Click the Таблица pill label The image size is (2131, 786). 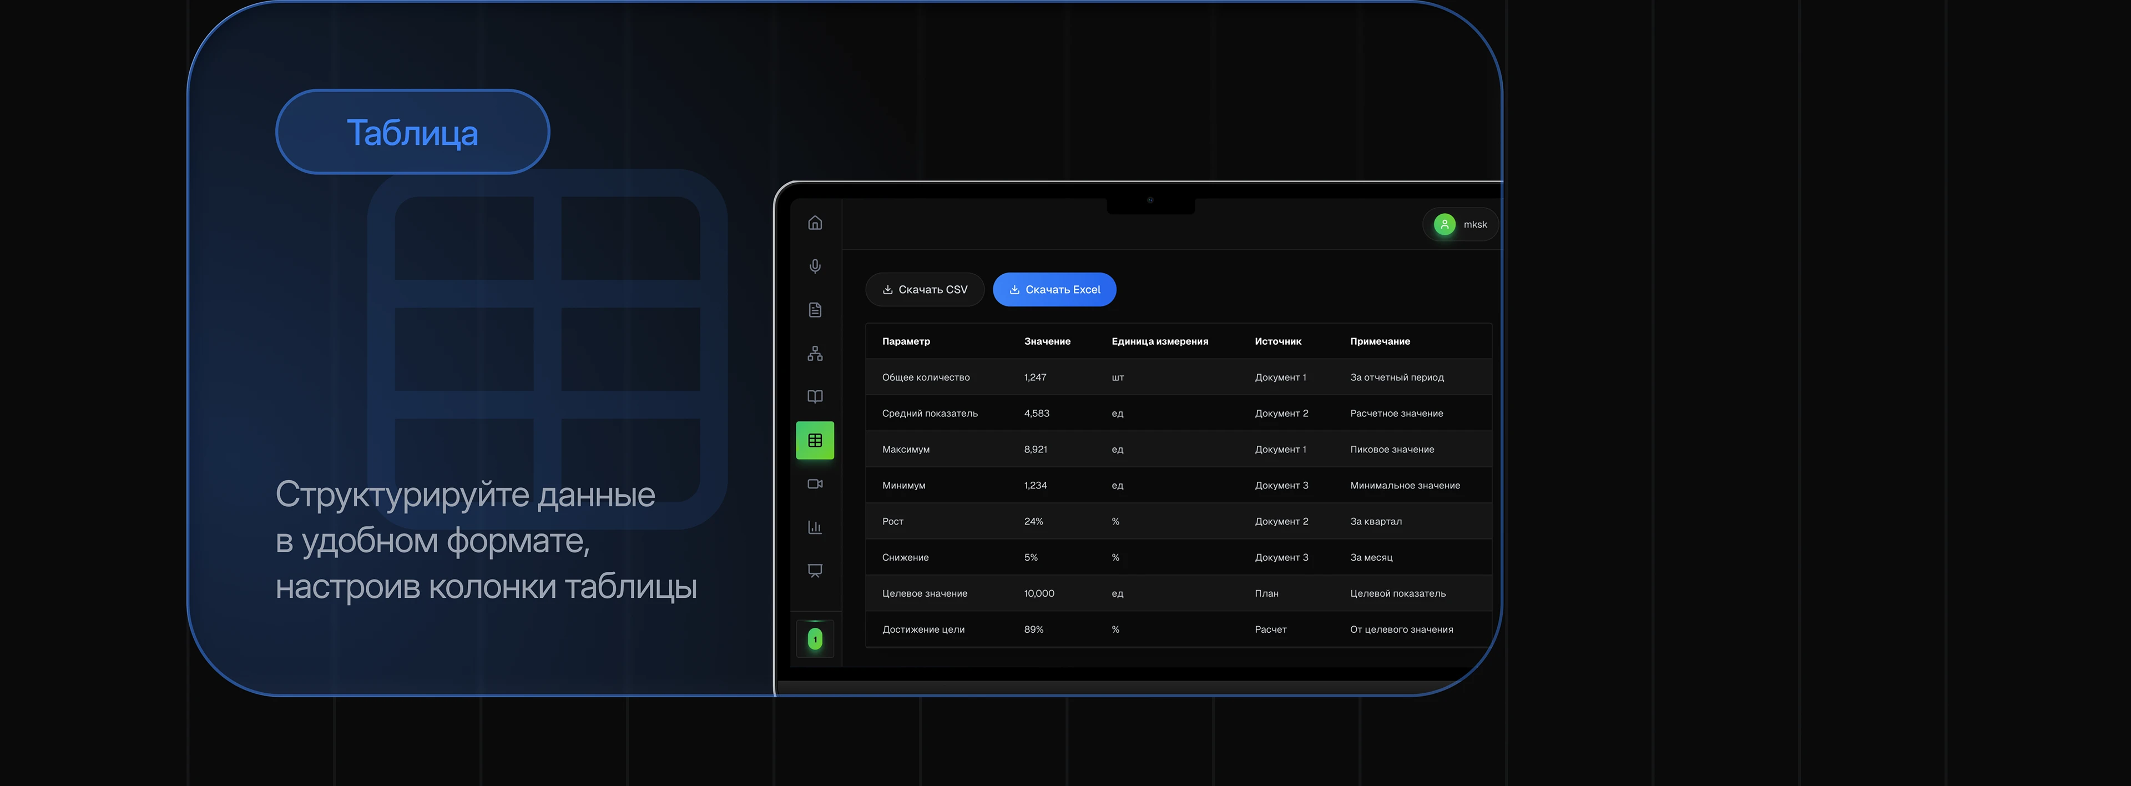tap(412, 132)
